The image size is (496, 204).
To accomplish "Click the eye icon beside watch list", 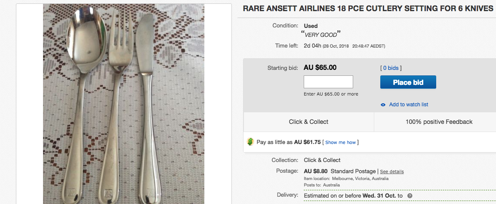I will [x=383, y=105].
